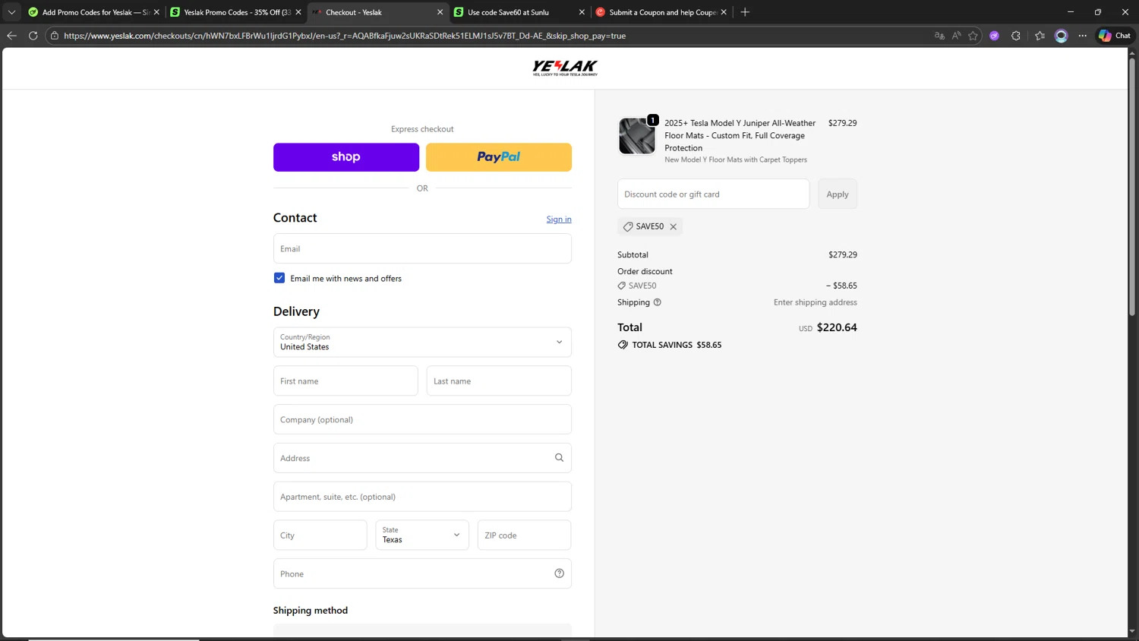Open browser profile avatar
The width and height of the screenshot is (1139, 641).
coord(1062,36)
